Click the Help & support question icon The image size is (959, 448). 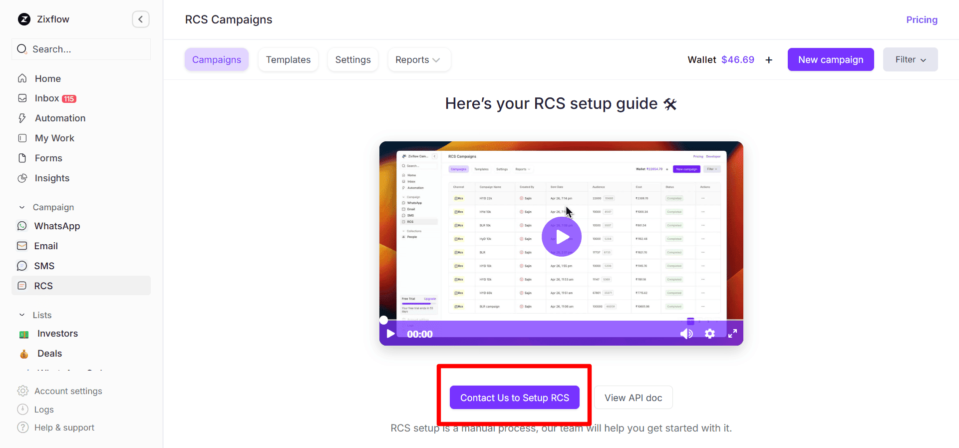click(x=22, y=428)
